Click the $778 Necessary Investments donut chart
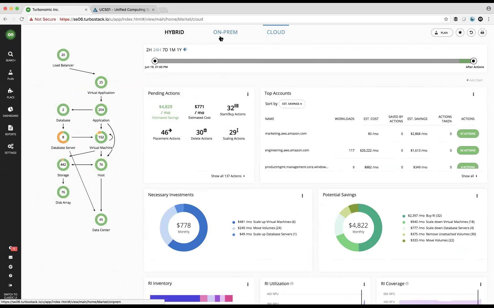The height and width of the screenshot is (308, 494). (184, 227)
